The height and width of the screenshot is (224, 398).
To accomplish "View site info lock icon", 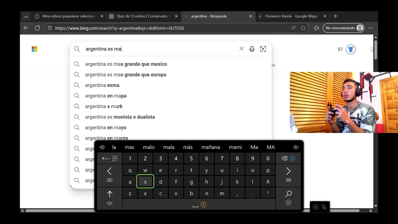I will click(x=50, y=28).
